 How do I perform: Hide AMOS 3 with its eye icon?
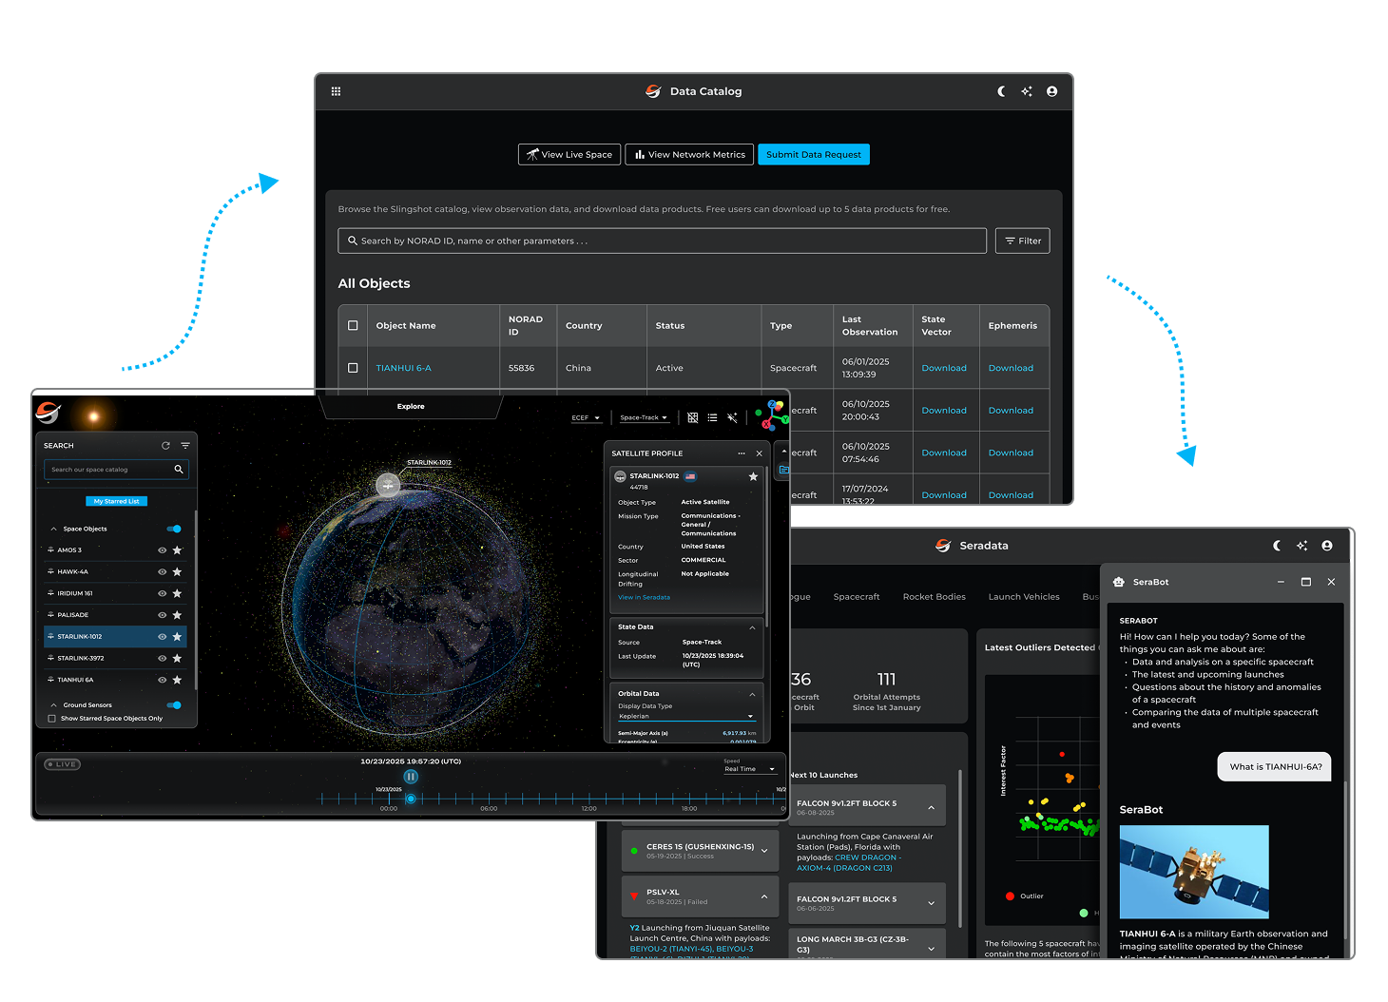point(162,550)
